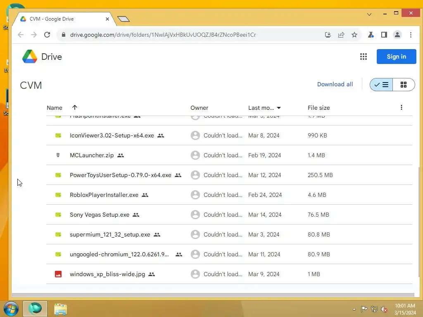Reload the Google Drive page

[47, 35]
